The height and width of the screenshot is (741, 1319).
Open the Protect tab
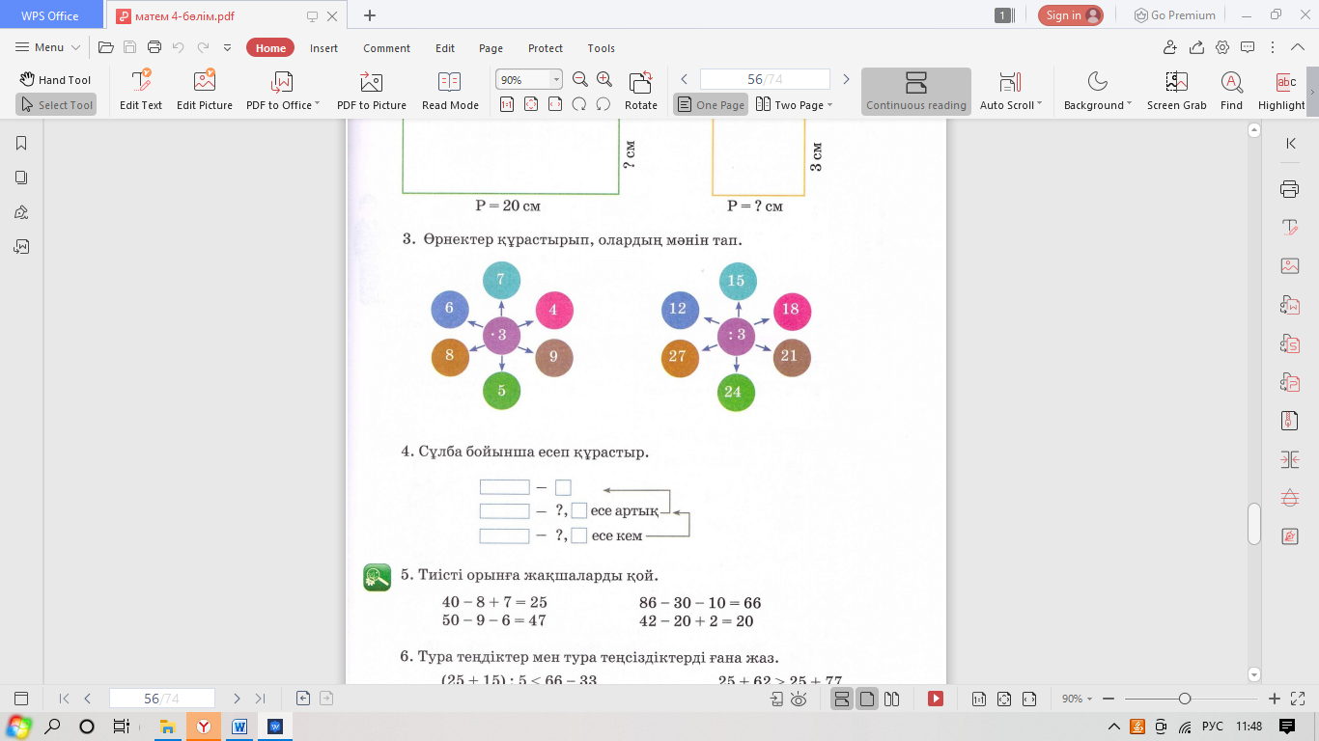[x=546, y=48]
